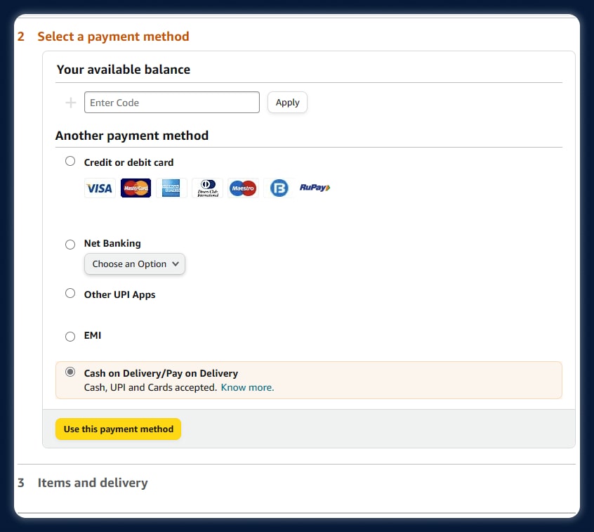The height and width of the screenshot is (532, 594).
Task: Click the MasterCard logo
Action: (136, 188)
